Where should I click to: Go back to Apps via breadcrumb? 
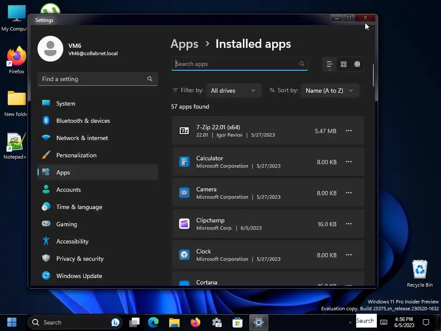click(184, 44)
